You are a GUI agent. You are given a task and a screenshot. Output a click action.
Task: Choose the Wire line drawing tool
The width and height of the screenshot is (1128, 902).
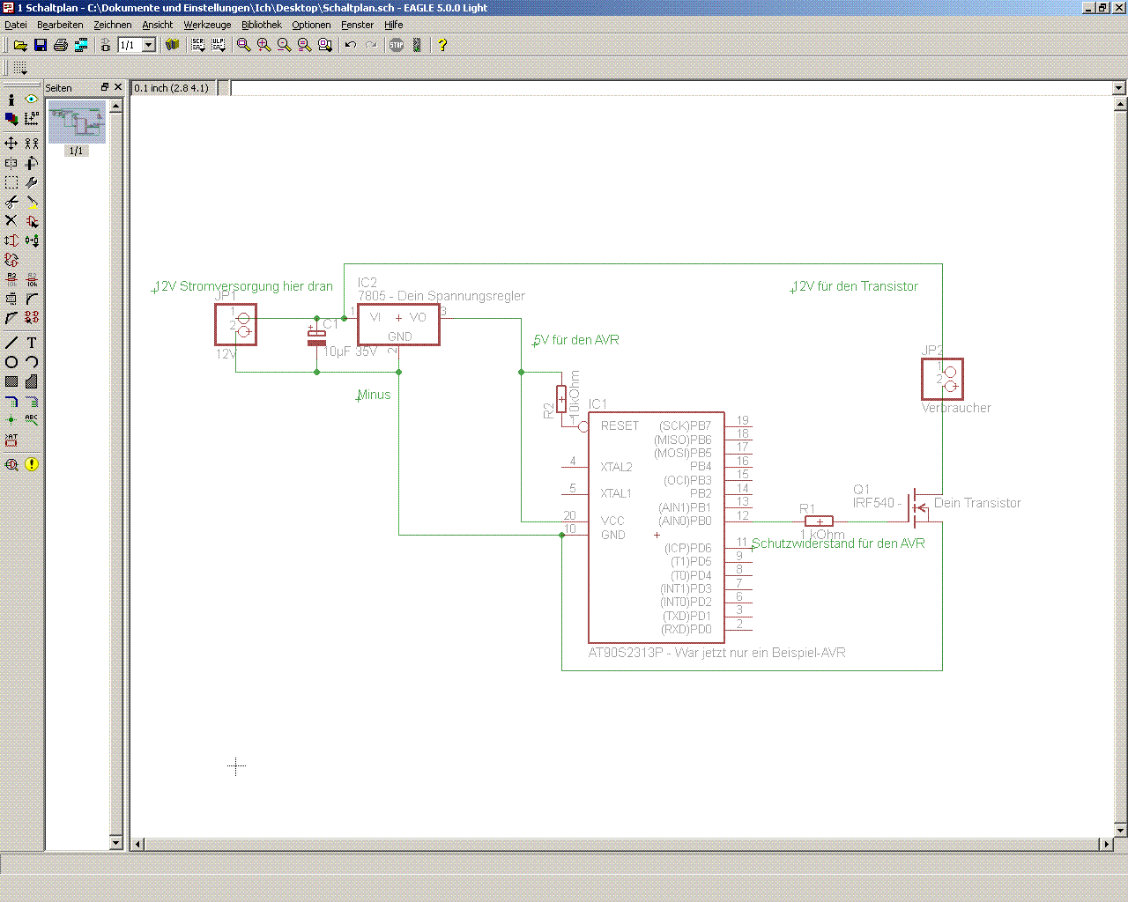click(11, 343)
